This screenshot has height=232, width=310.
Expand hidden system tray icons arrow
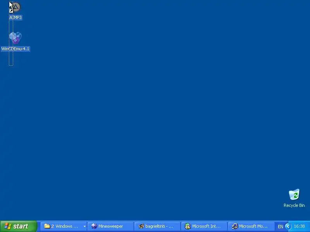tap(288, 226)
